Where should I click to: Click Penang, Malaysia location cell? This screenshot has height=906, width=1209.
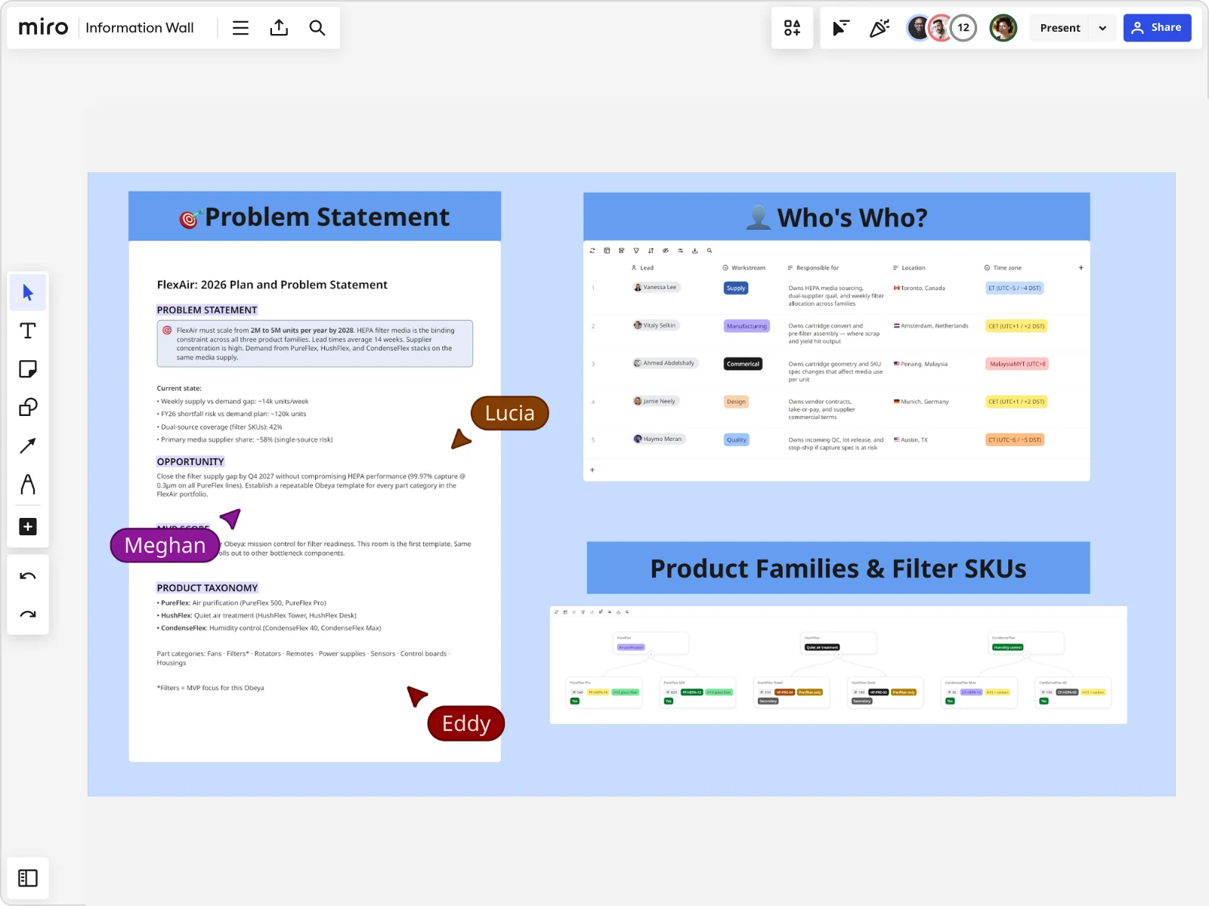click(x=920, y=364)
